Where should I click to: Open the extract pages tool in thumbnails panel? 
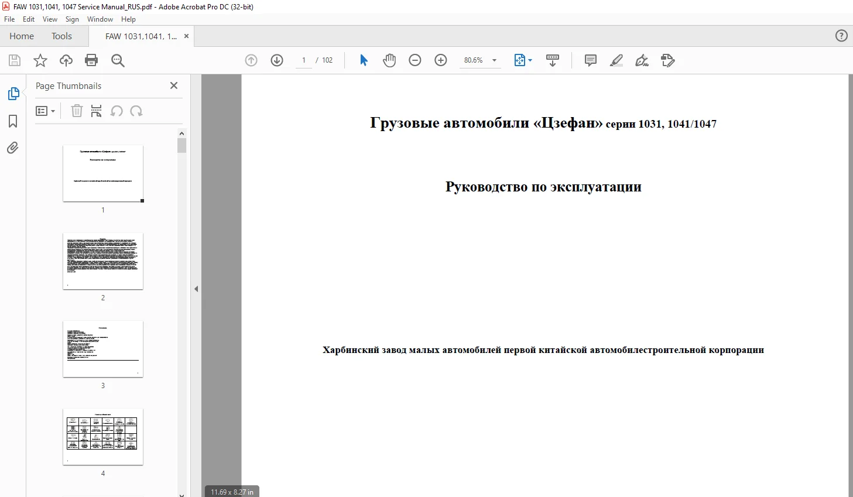pos(97,111)
